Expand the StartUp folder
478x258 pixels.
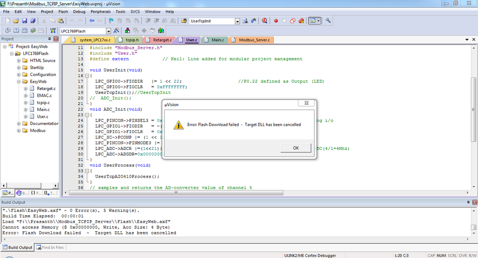[x=19, y=67]
